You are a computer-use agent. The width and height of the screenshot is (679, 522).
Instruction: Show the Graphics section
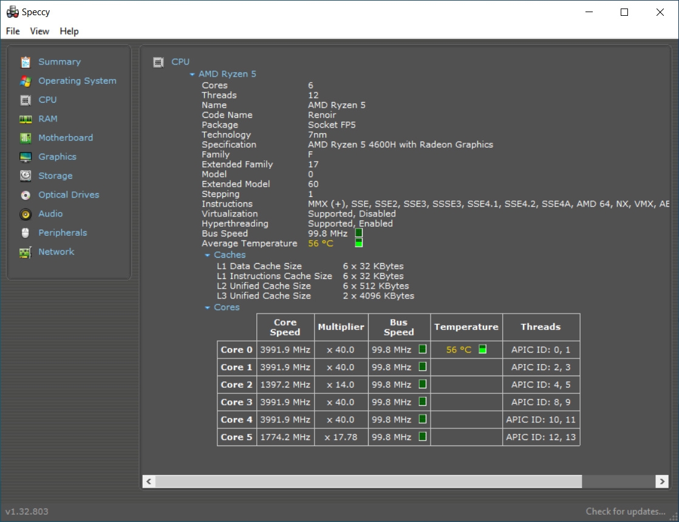click(57, 157)
